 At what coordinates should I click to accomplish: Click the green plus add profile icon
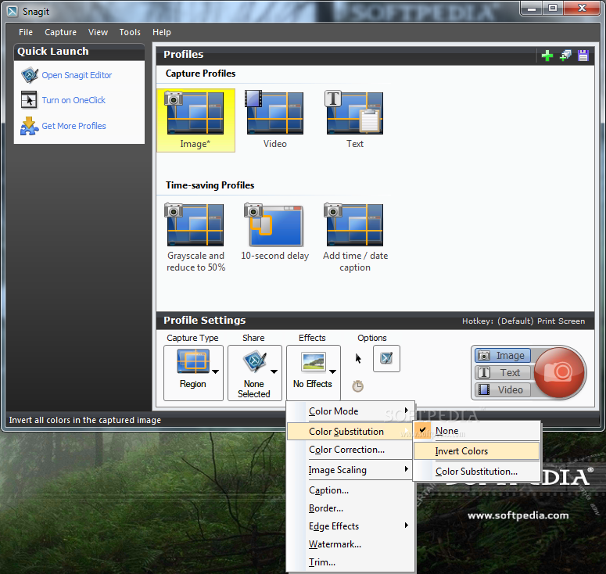[x=547, y=56]
